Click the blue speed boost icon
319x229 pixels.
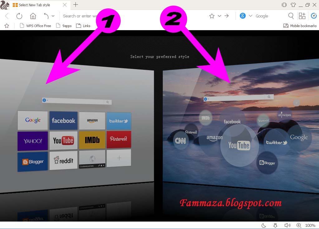click(314, 16)
